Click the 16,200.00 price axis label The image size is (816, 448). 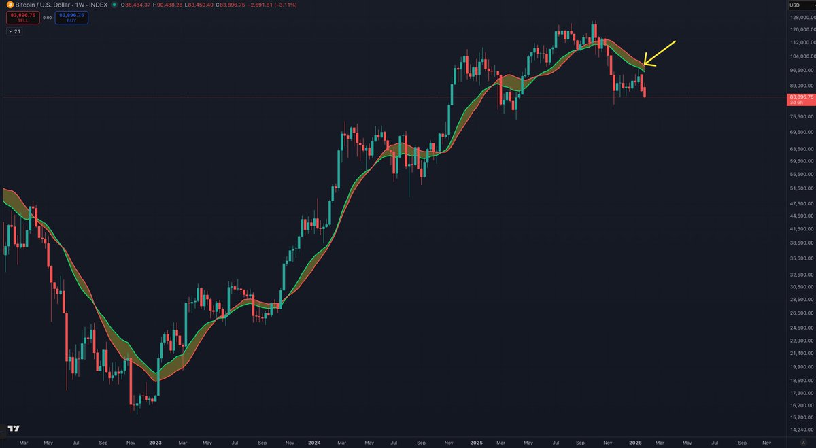800,406
